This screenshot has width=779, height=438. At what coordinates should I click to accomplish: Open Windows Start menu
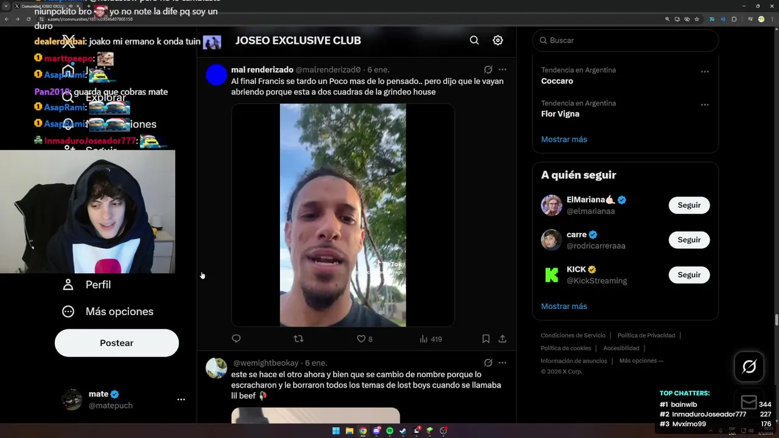(x=336, y=431)
